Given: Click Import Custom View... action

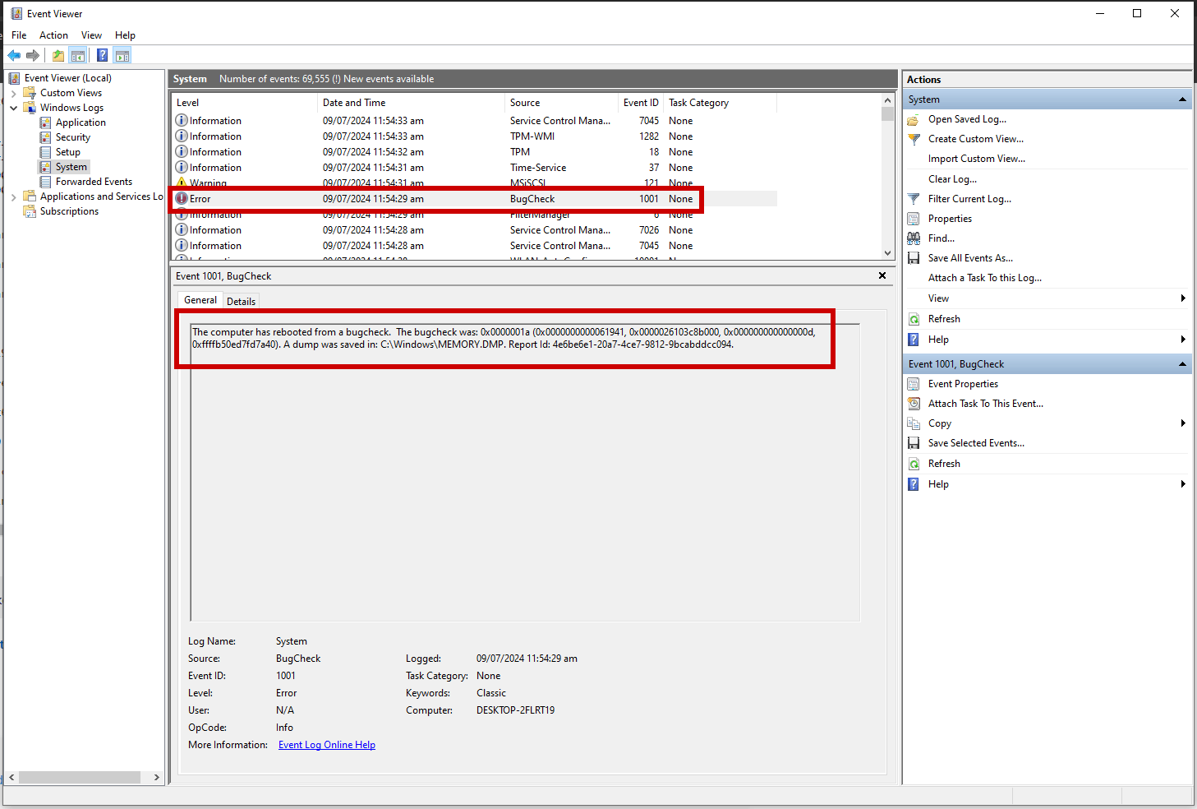Looking at the screenshot, I should pyautogui.click(x=976, y=159).
